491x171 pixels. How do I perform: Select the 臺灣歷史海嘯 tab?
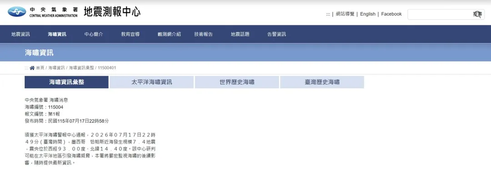[x=322, y=82]
